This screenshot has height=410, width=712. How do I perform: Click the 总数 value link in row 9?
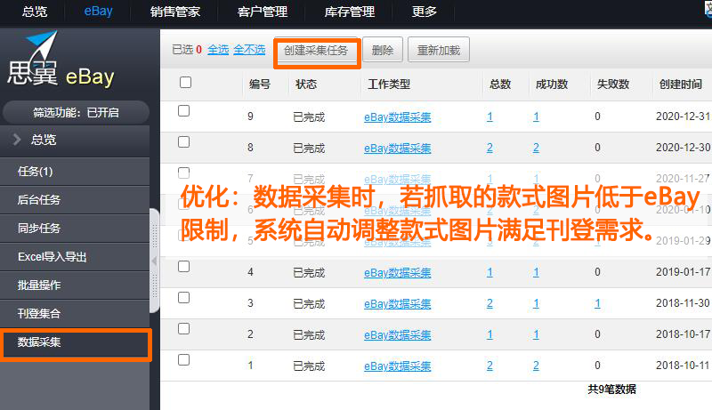(x=489, y=117)
